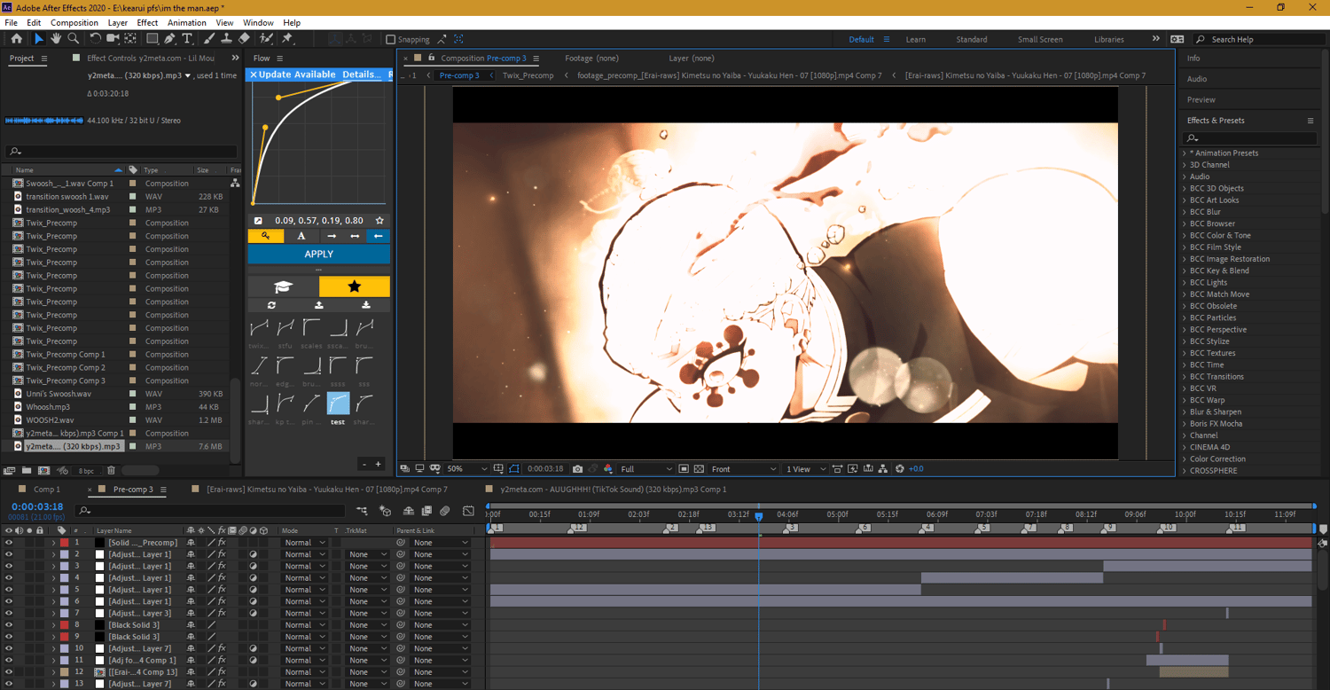Open the Show Channel color icon in the viewer
Viewport: 1330px width, 690px height.
[608, 469]
